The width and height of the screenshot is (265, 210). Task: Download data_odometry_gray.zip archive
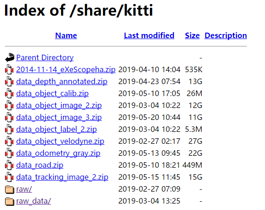click(58, 153)
